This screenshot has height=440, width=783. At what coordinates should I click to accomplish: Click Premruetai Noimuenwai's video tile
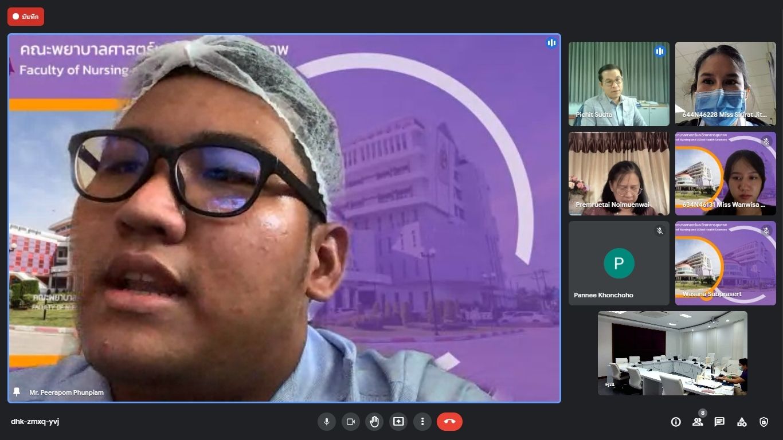(618, 174)
